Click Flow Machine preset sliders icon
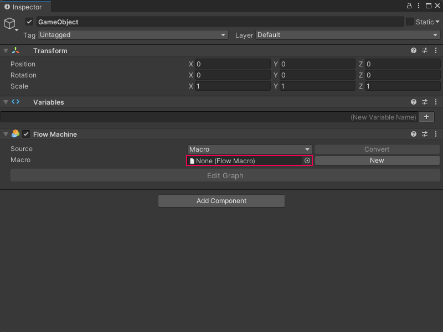Viewport: 443px width, 332px height. tap(425, 134)
